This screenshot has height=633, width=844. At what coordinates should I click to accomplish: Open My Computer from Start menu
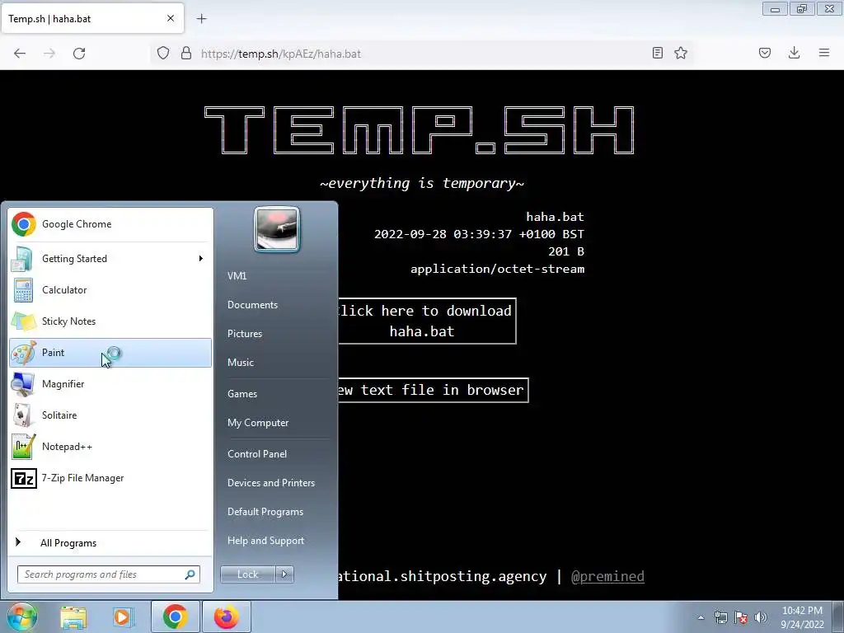click(258, 423)
